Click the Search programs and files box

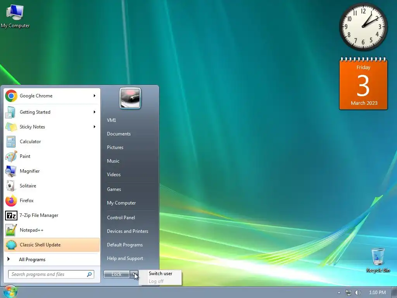[x=51, y=274]
